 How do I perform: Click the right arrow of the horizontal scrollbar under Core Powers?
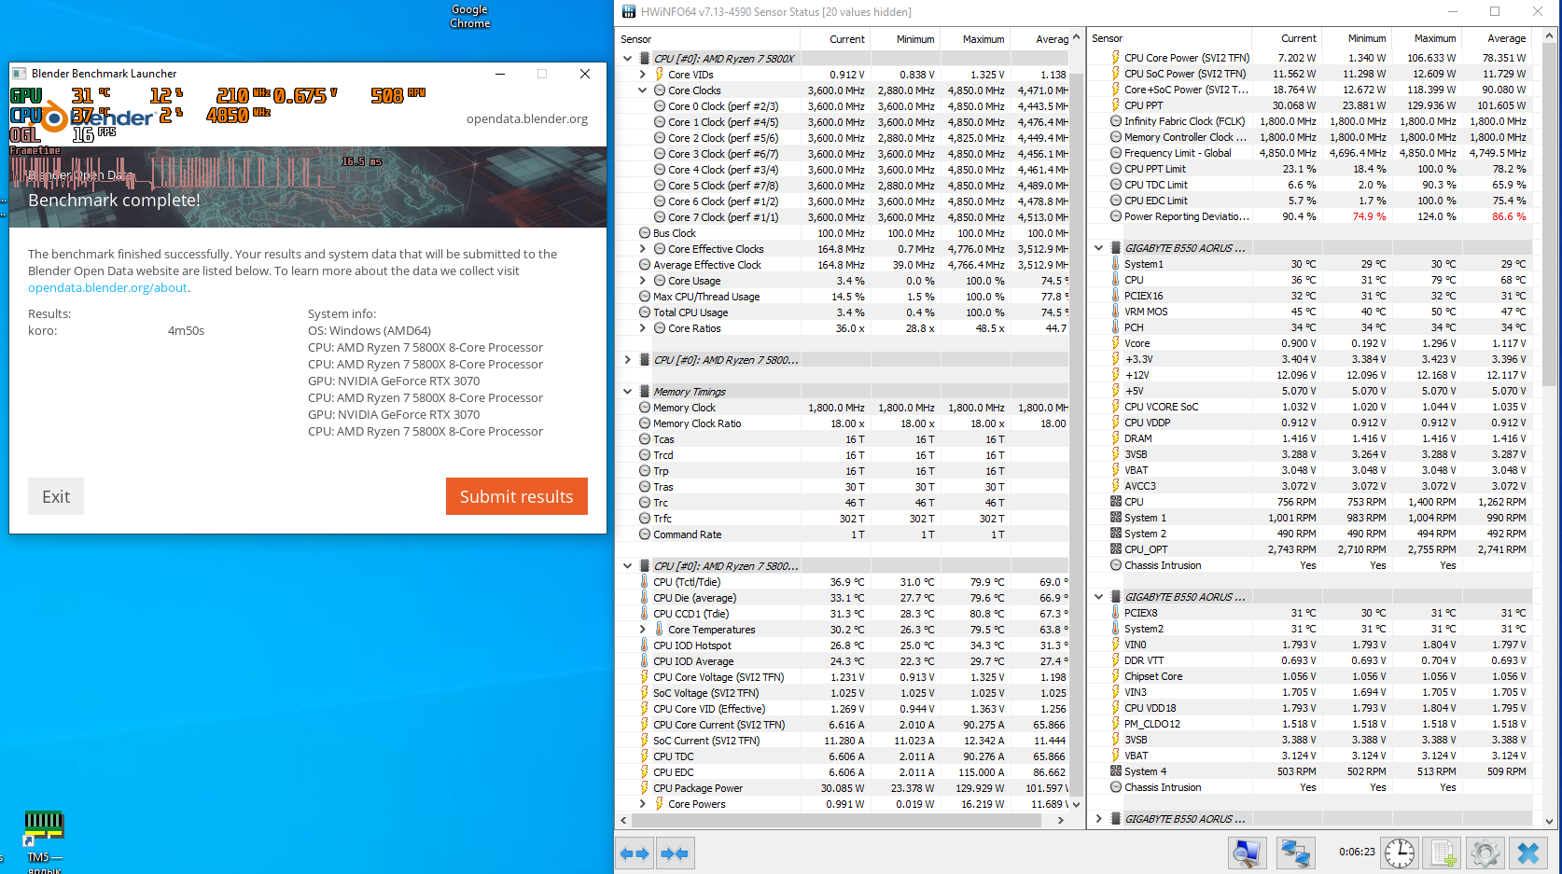(x=1060, y=821)
